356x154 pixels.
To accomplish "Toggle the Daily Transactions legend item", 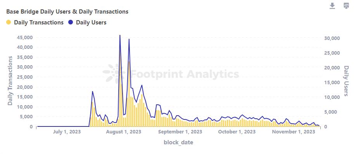I will 35,22.
